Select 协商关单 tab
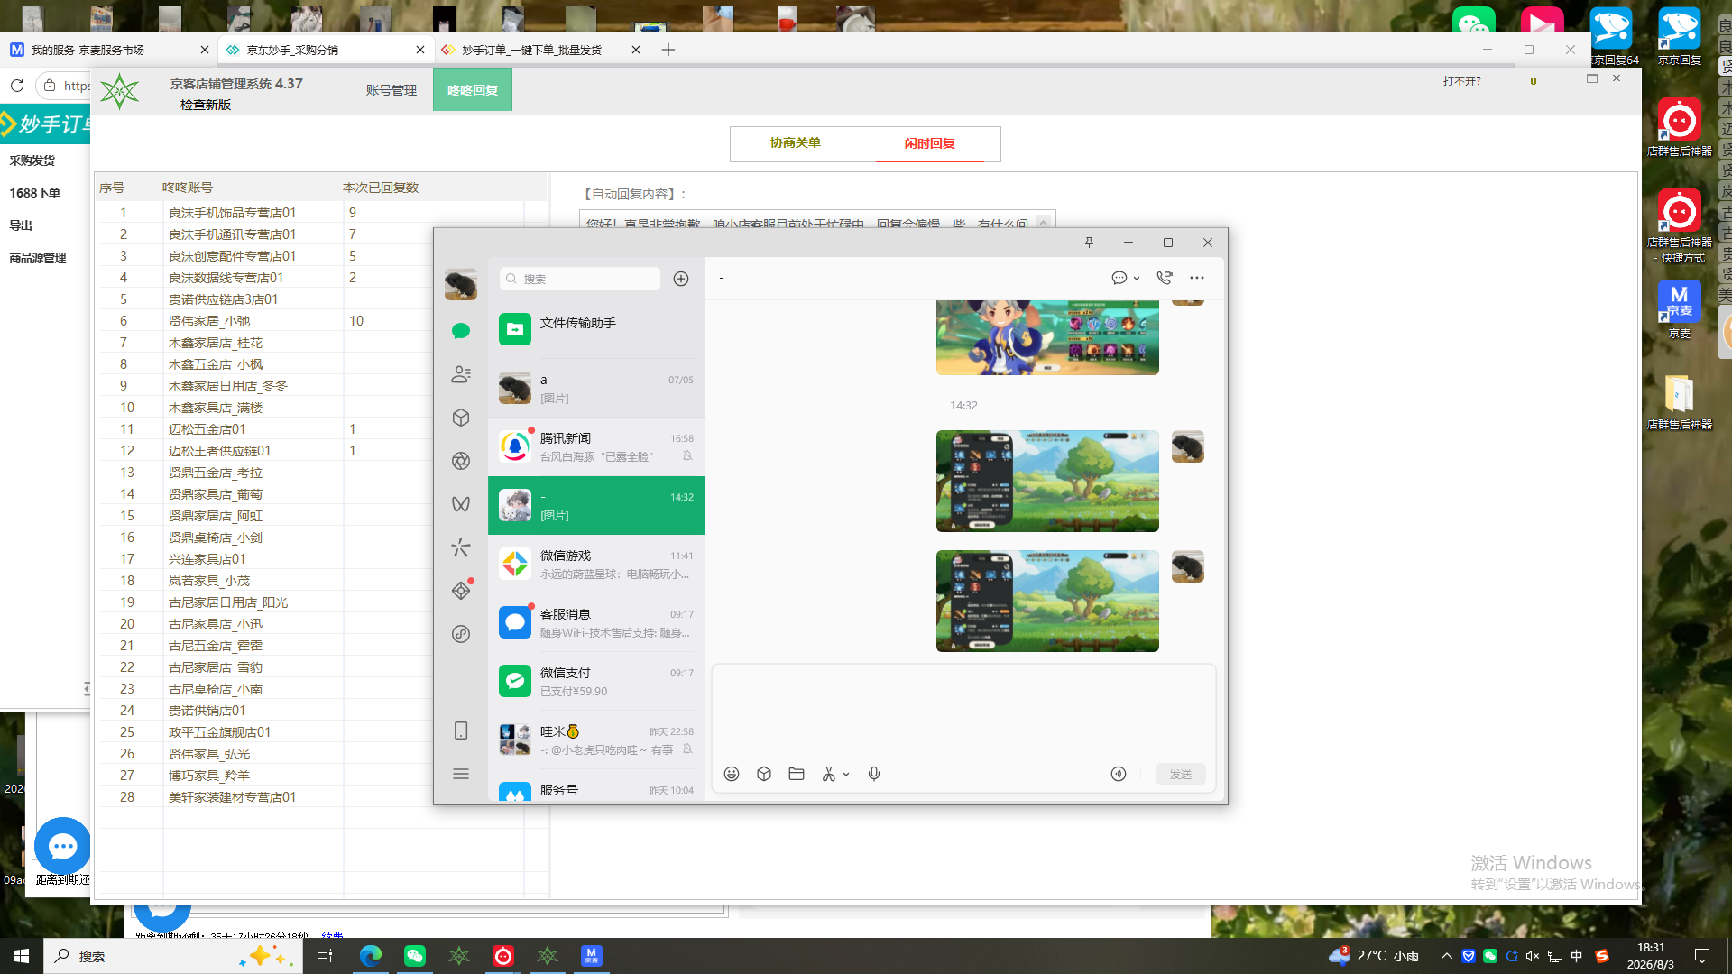The height and width of the screenshot is (974, 1732). point(796,143)
